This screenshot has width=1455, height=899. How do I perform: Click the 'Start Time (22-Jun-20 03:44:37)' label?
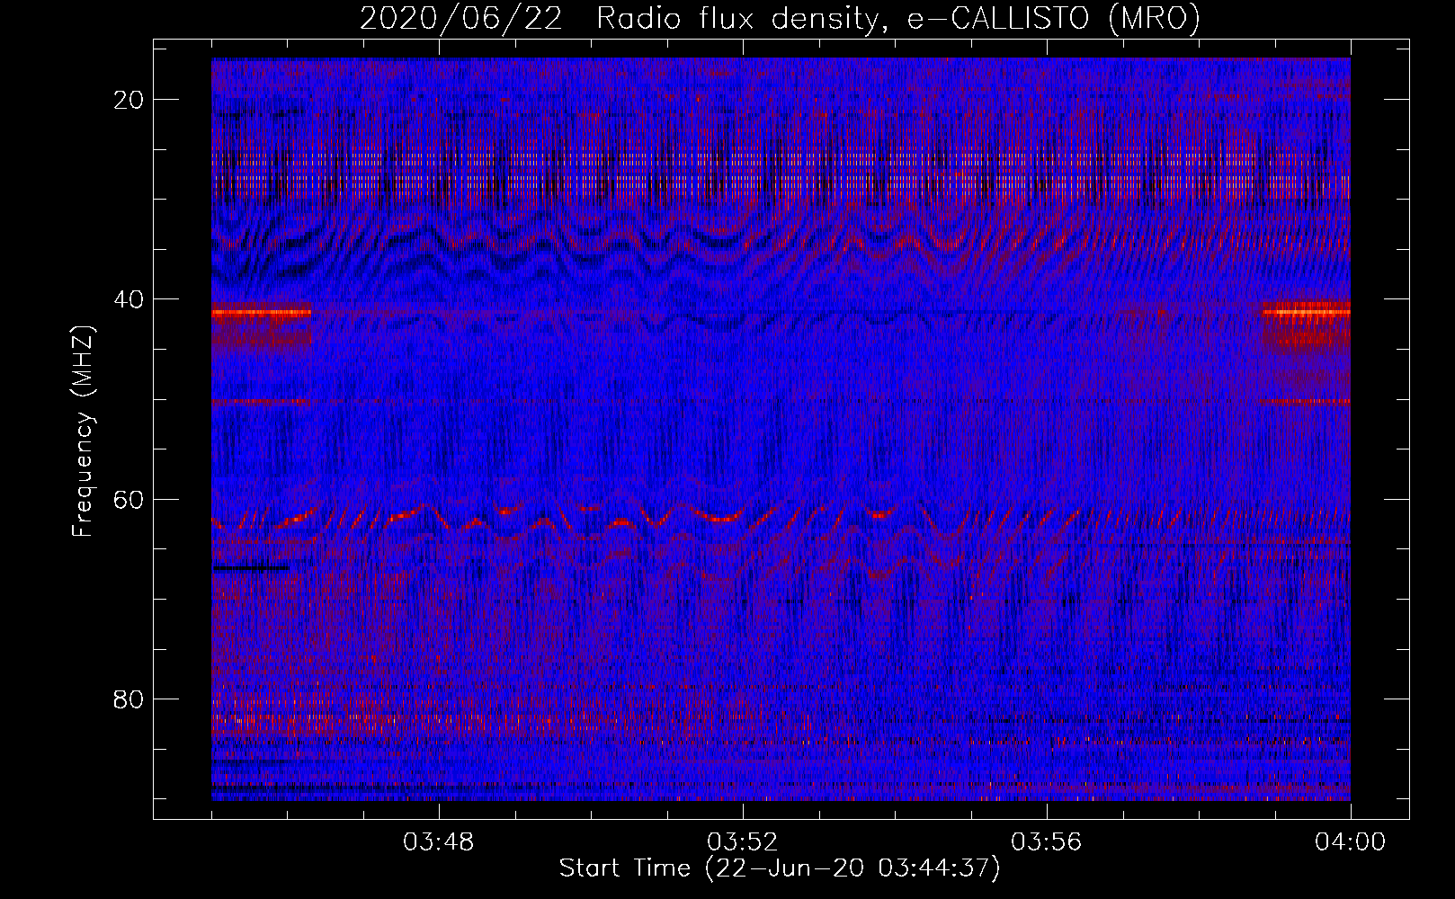tap(780, 868)
